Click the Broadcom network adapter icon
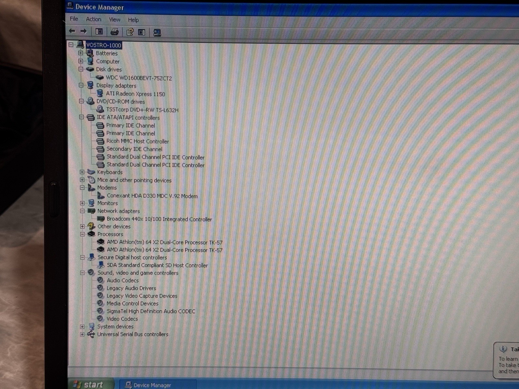The image size is (519, 389). [101, 219]
